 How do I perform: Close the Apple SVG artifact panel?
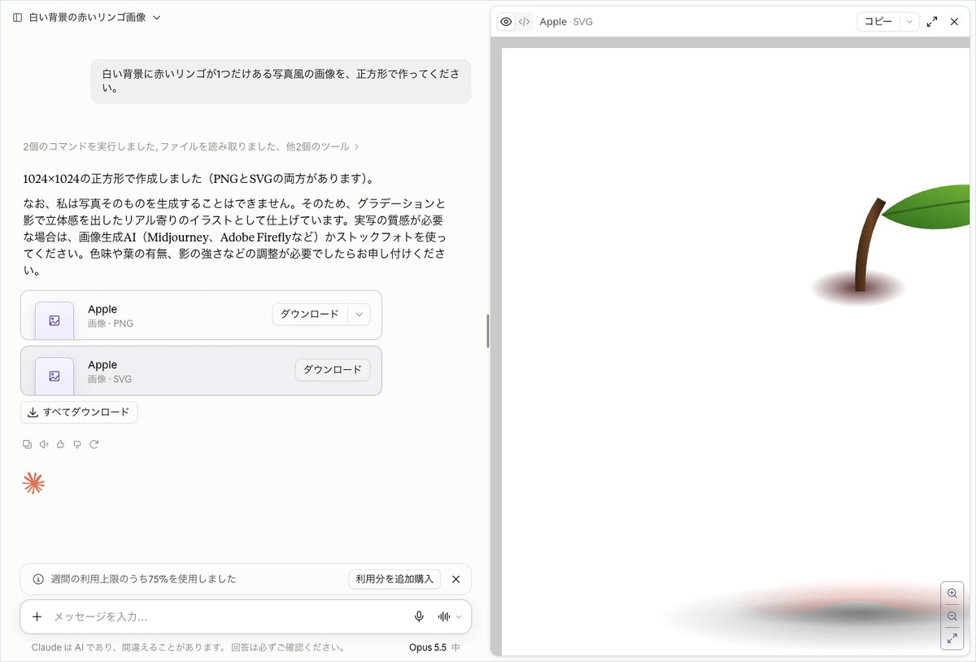pyautogui.click(x=955, y=22)
